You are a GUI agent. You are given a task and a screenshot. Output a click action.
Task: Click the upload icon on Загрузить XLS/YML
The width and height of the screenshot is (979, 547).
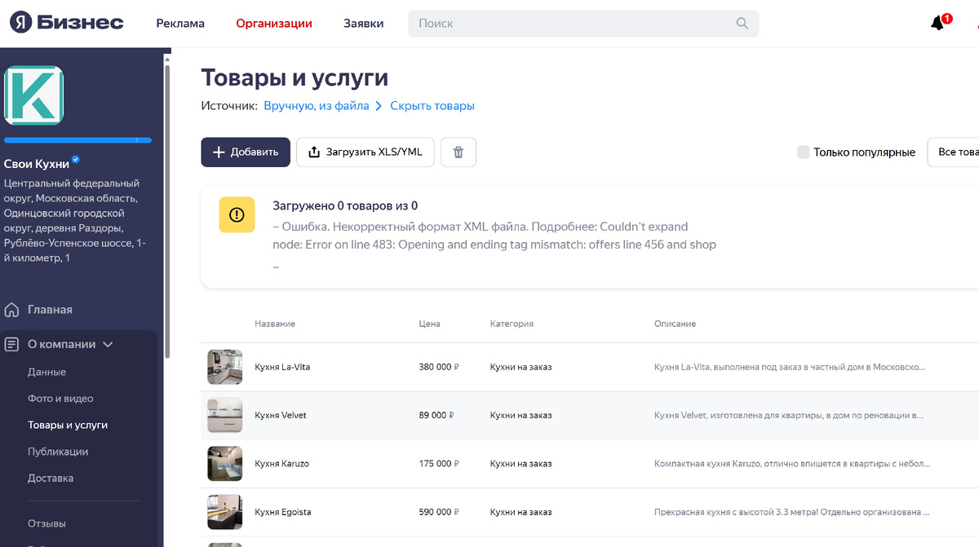(315, 152)
